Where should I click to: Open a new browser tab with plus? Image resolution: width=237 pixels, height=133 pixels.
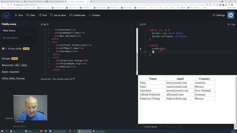tap(91, 1)
